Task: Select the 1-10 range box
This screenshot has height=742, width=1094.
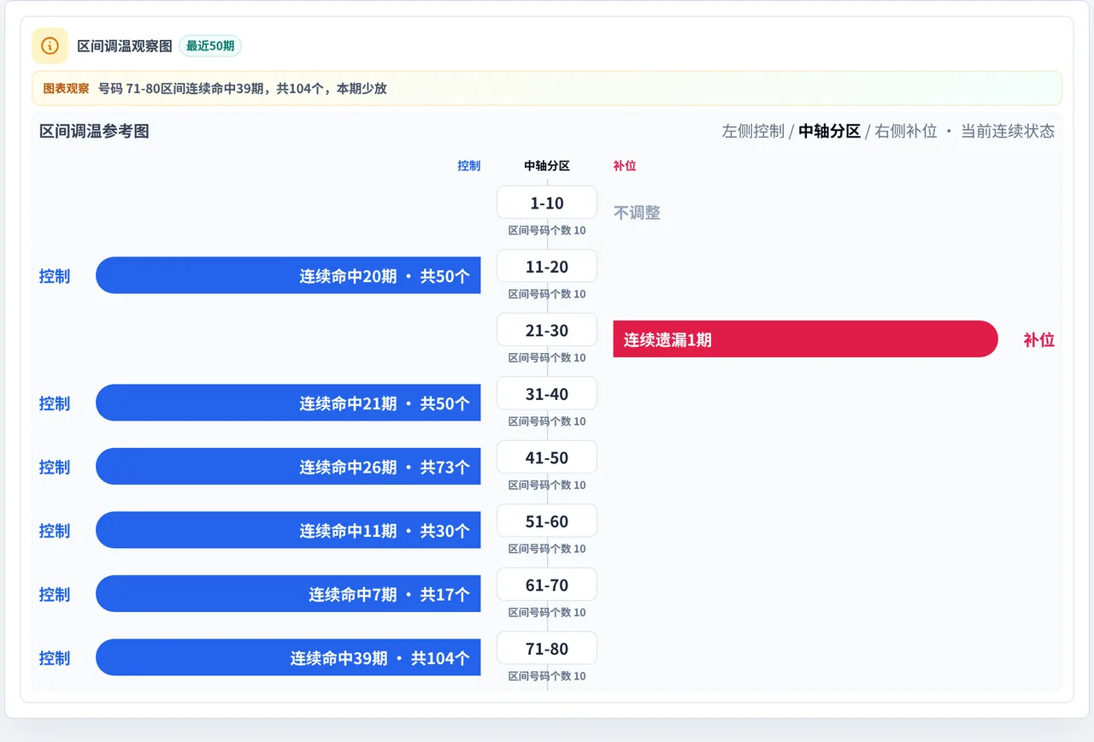Action: (547, 203)
